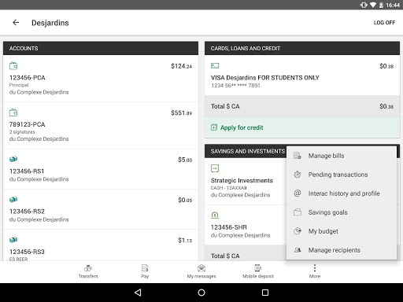Image resolution: width=403 pixels, height=302 pixels.
Task: Select the 123456-RS1 savings account
Action: (101, 169)
